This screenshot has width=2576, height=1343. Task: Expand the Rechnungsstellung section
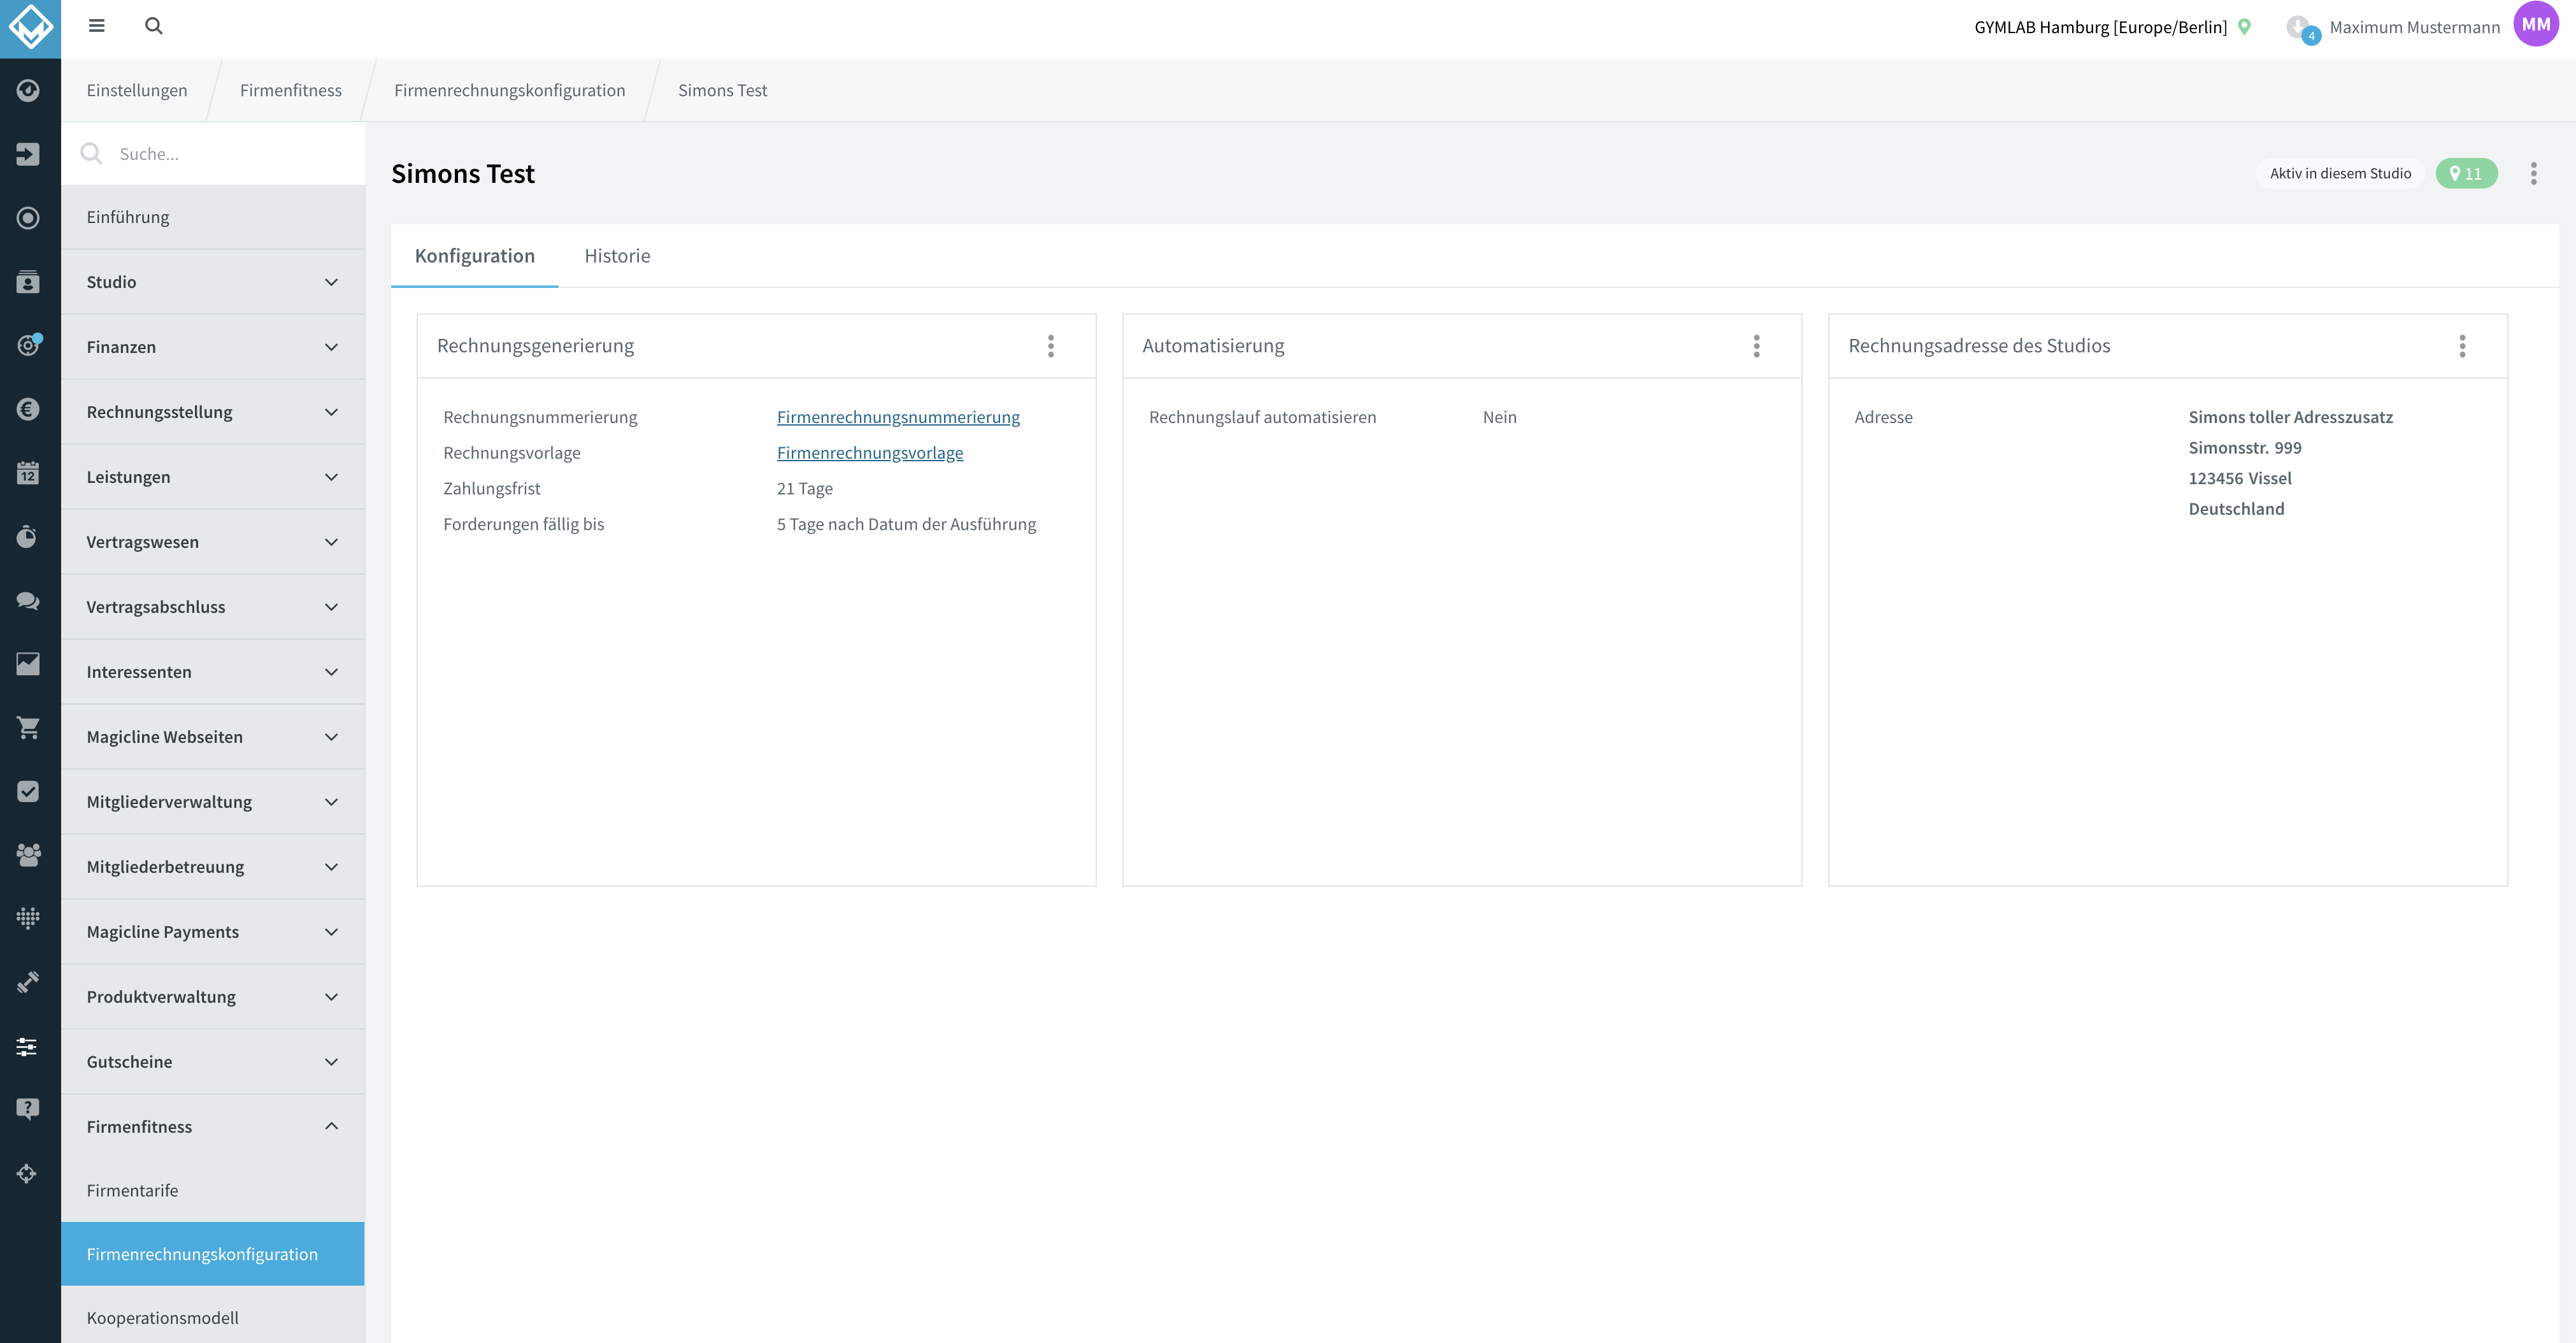tap(213, 412)
